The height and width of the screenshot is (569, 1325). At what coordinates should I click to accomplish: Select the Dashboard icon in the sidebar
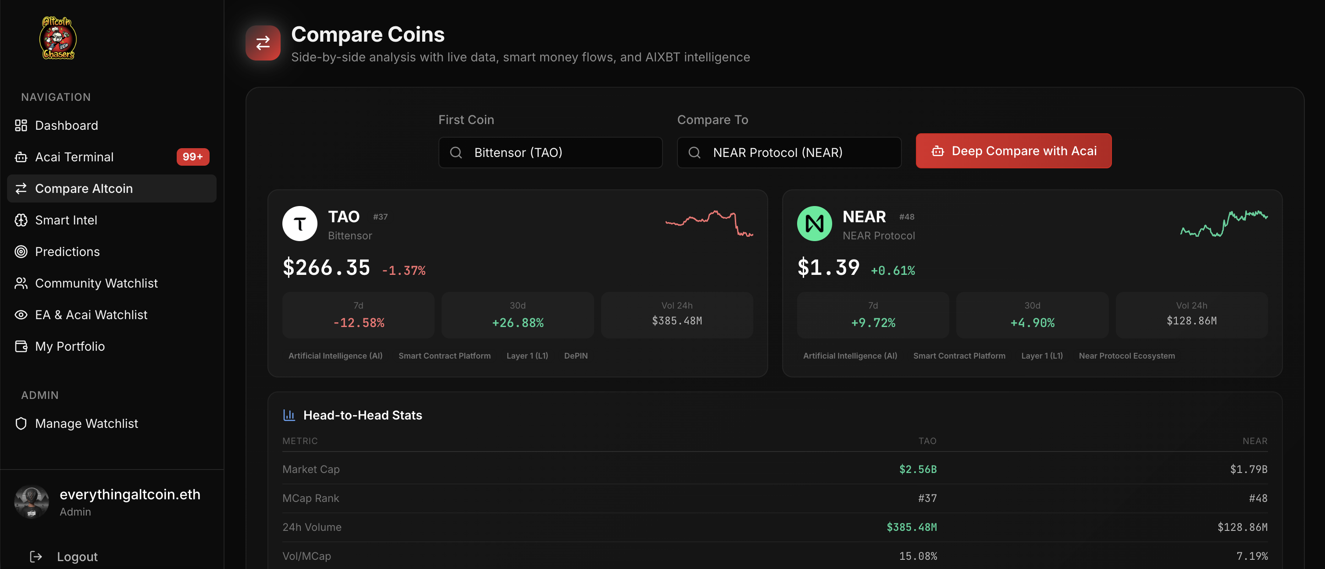coord(21,125)
